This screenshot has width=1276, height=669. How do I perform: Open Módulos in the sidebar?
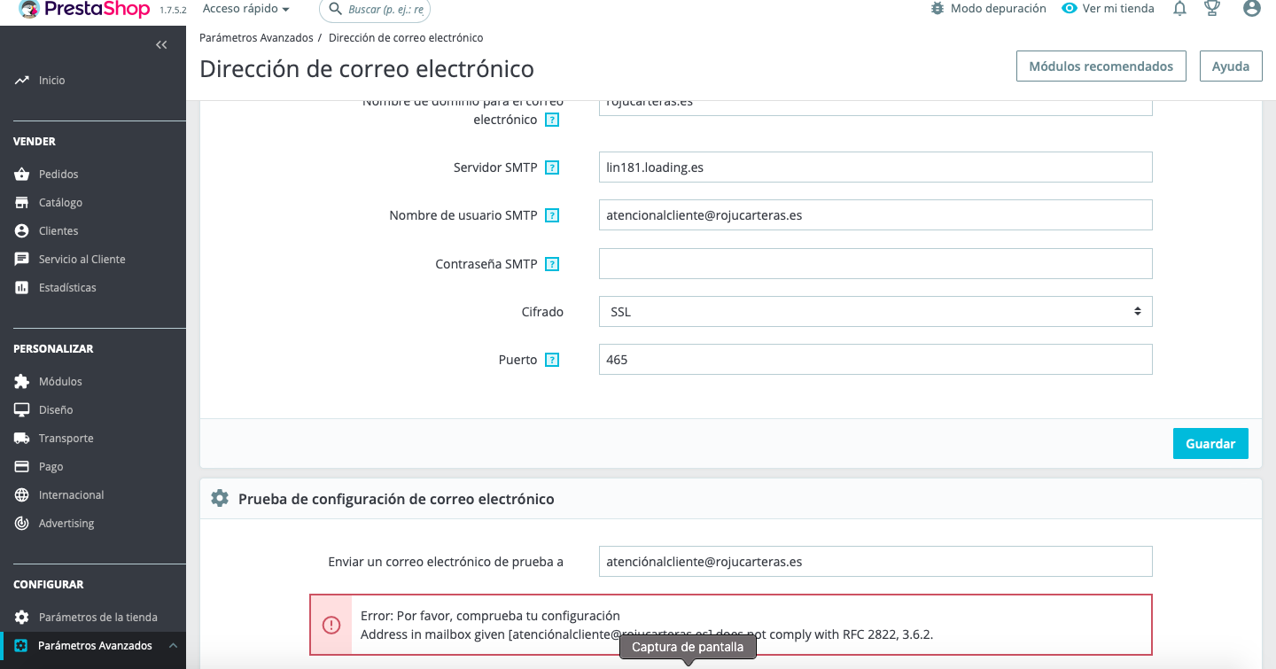60,382
